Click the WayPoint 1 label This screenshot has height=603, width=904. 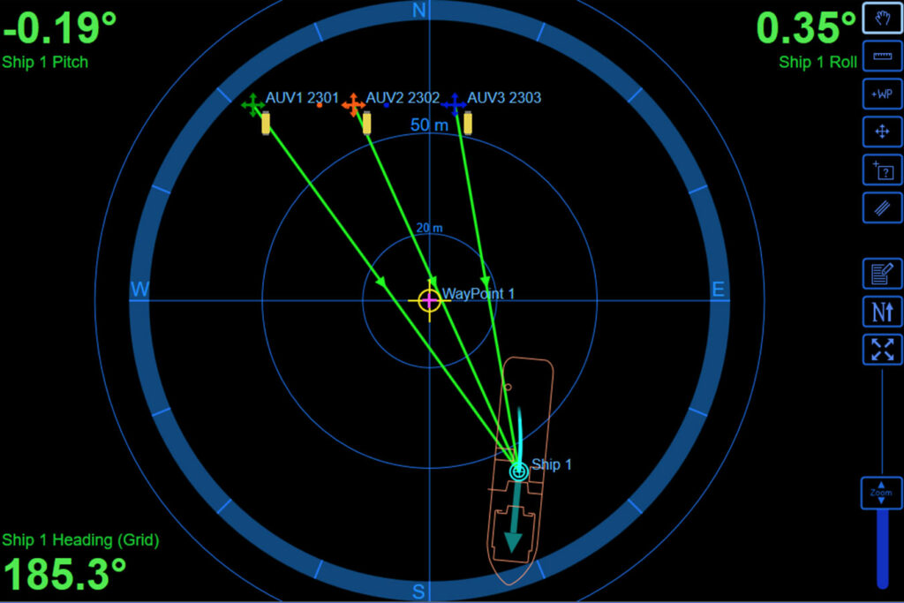(478, 294)
